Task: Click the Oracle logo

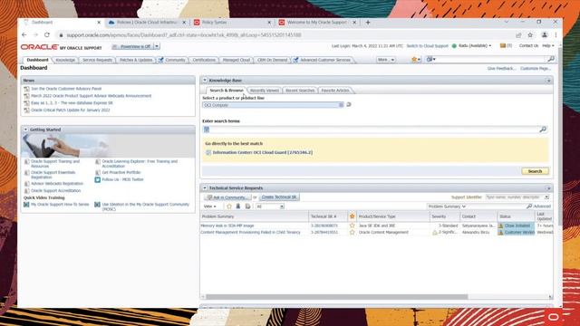Action: click(x=40, y=47)
